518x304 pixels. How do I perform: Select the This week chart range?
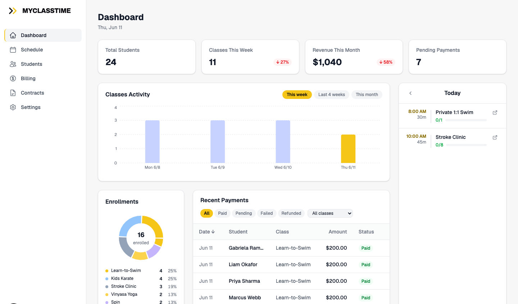coord(297,95)
